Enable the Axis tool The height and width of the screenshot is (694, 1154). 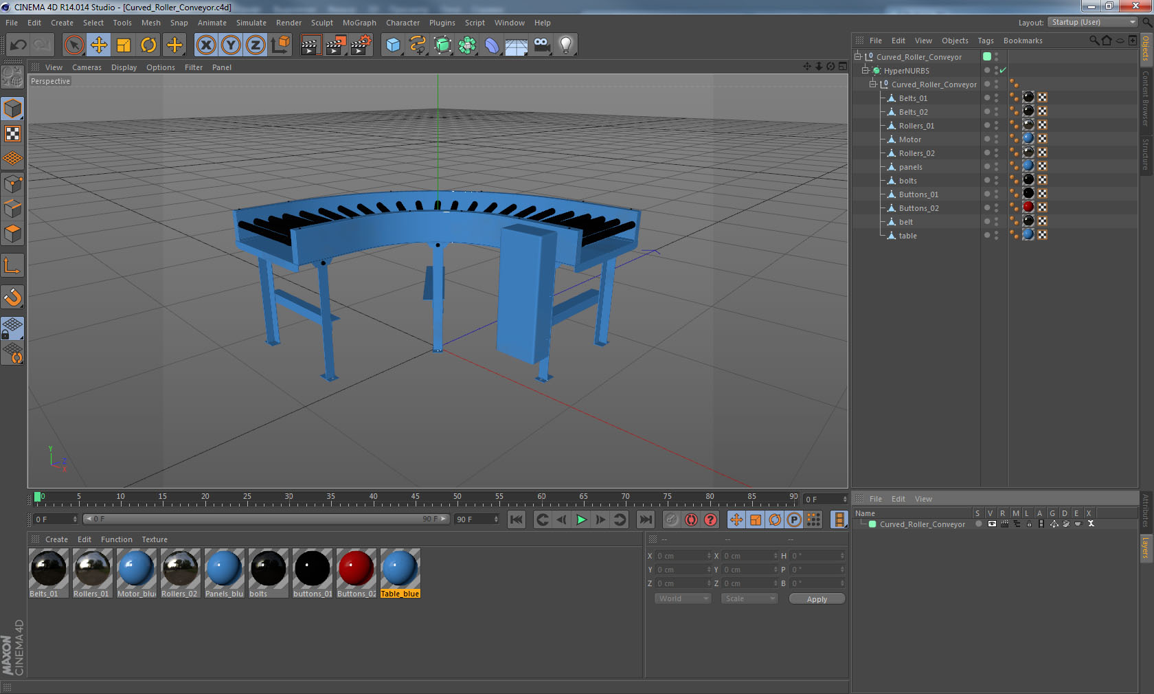[12, 265]
